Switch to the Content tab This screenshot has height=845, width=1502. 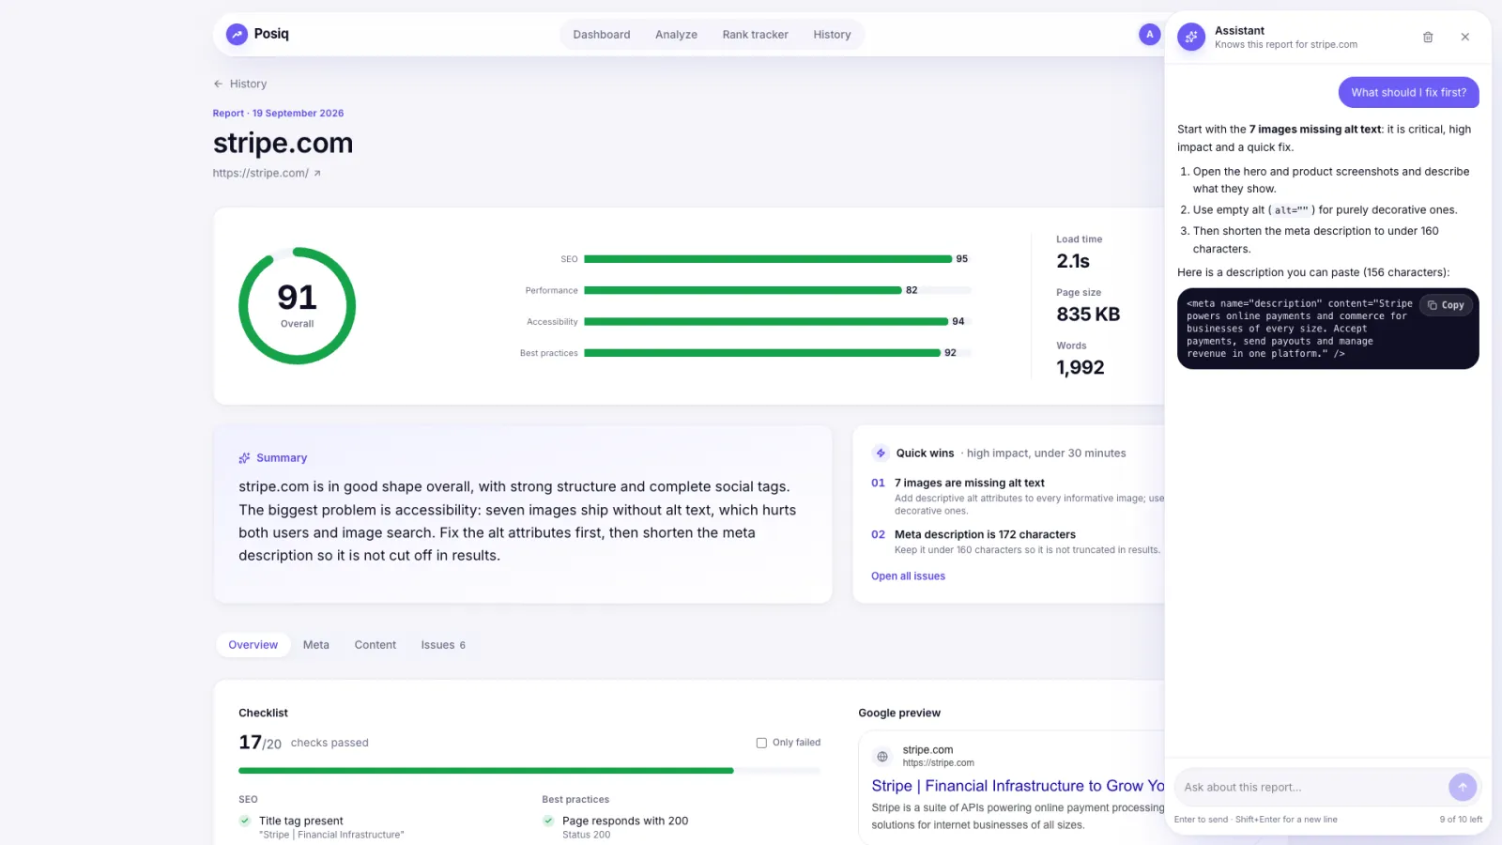pos(375,645)
